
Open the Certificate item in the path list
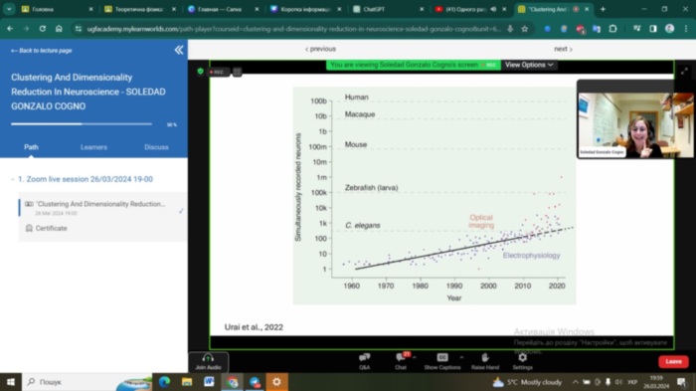point(51,229)
